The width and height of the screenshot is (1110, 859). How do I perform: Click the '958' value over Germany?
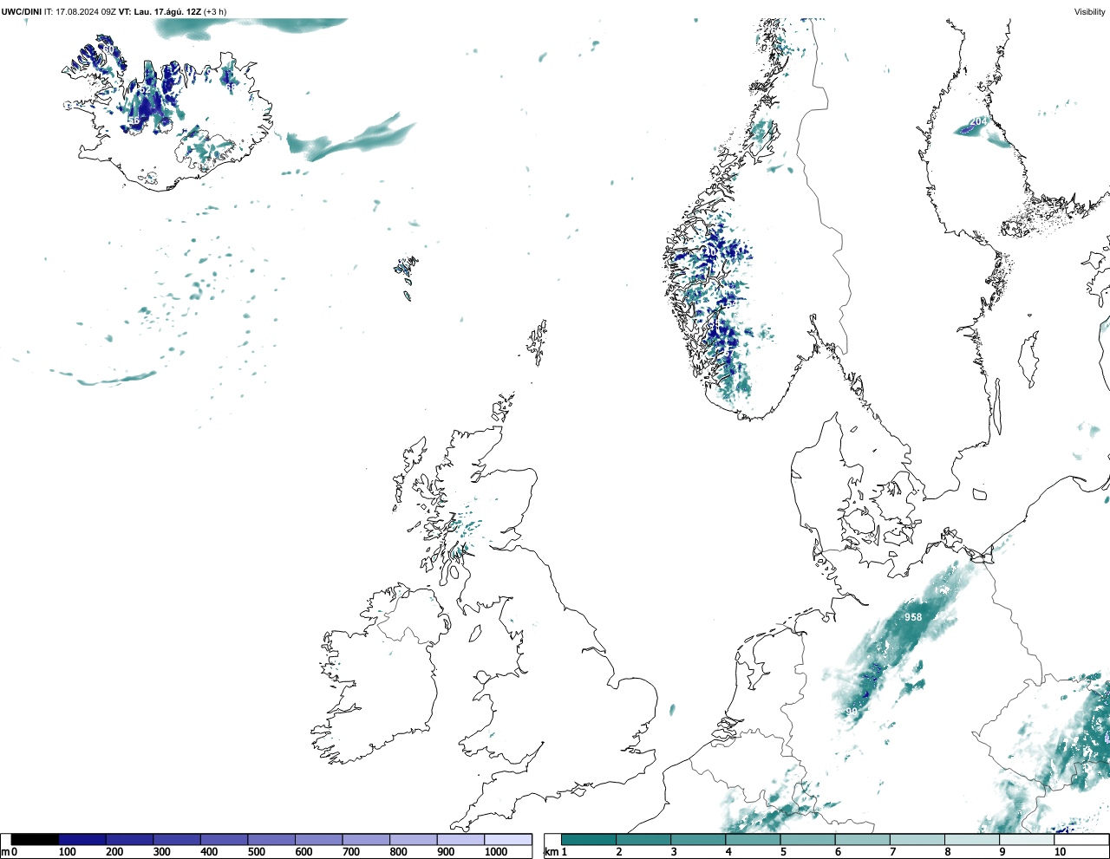point(913,617)
